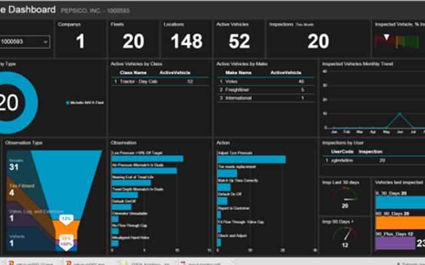
Task: Open the 1000593 company dropdown
Action: coord(25,42)
